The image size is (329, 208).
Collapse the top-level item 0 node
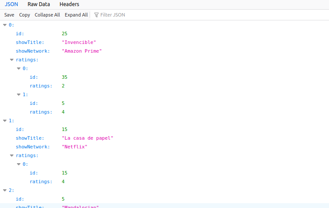point(5,25)
